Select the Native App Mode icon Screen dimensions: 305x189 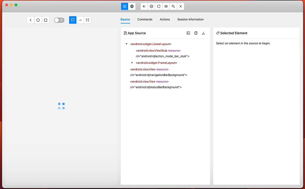point(124,6)
